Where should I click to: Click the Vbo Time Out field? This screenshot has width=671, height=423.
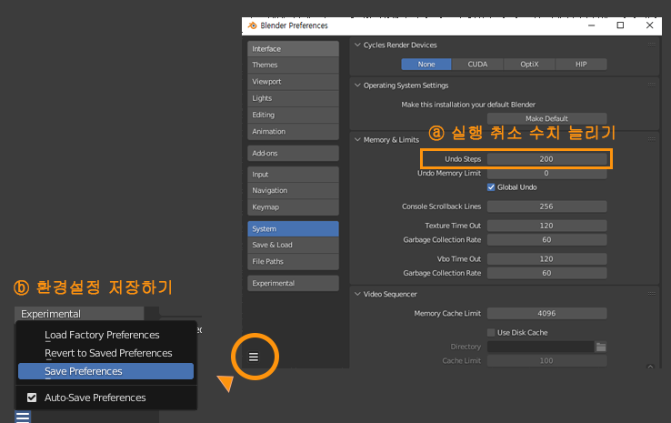pyautogui.click(x=547, y=259)
